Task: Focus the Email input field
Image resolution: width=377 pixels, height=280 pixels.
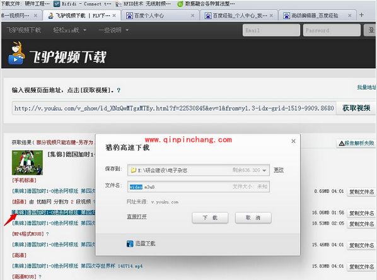Action: (271, 30)
